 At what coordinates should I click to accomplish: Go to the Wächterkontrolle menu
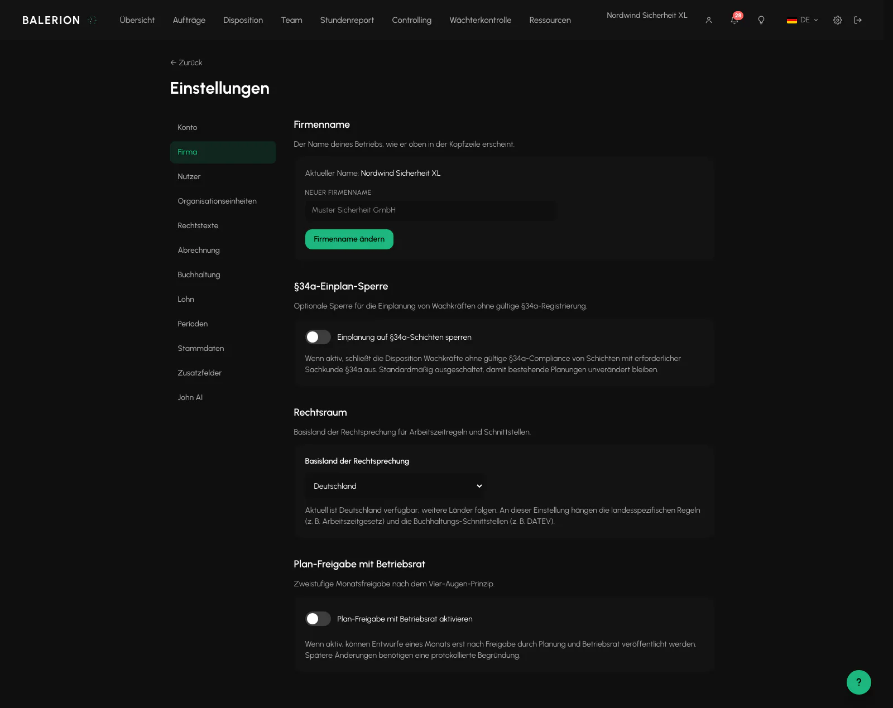click(480, 20)
